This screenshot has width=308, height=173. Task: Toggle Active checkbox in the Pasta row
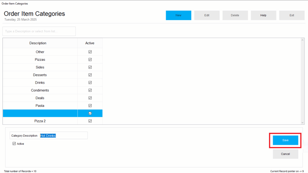point(90,105)
